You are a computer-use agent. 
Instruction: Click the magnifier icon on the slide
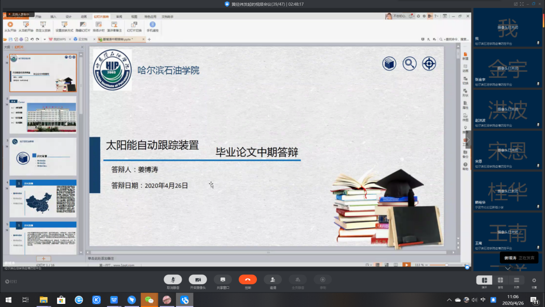410,63
